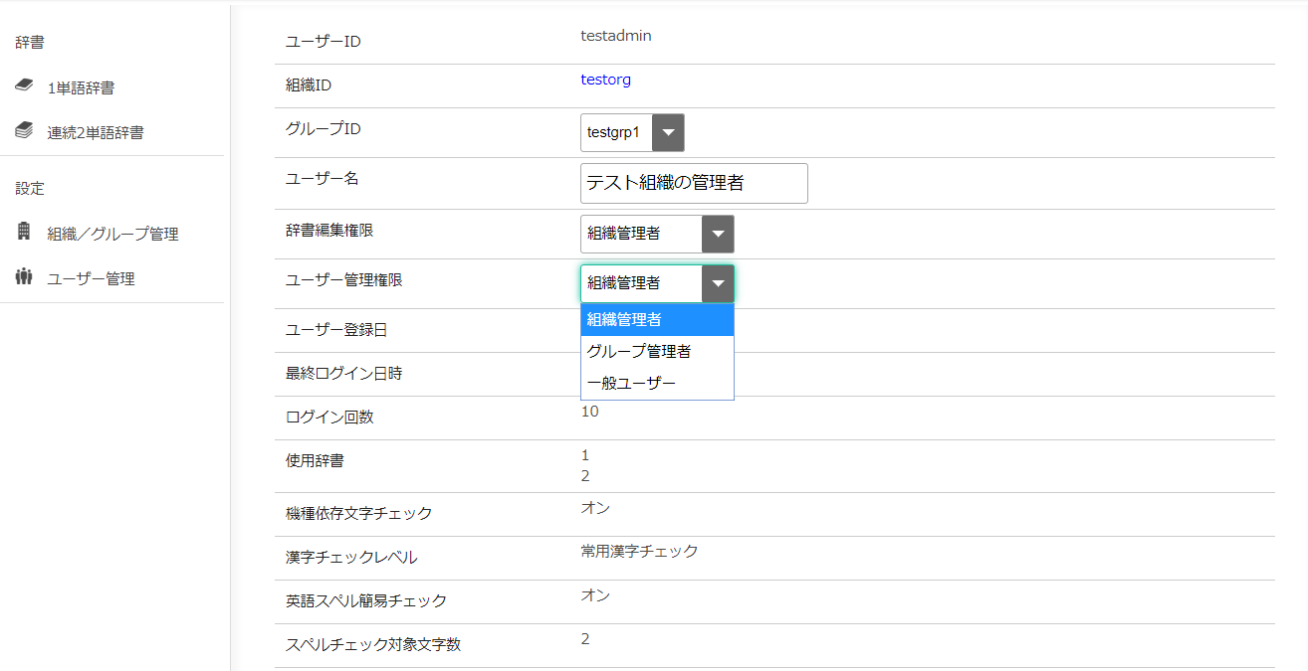Click dictionary number 1 under 使用辞書
This screenshot has width=1308, height=671.
[585, 455]
